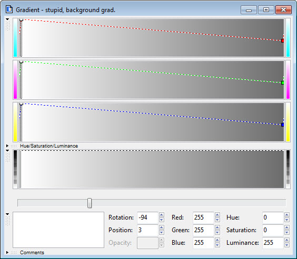Collapse the color preview panel arrow
The width and height of the screenshot is (297, 259).
[7, 214]
